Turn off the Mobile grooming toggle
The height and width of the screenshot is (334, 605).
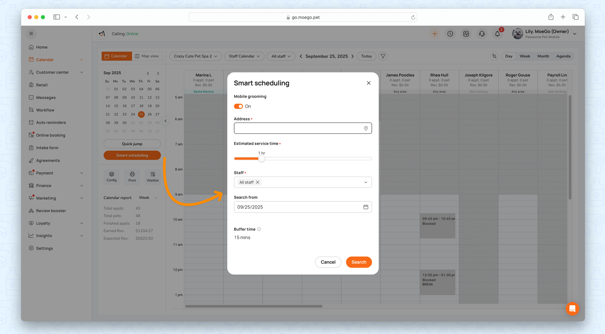tap(238, 106)
